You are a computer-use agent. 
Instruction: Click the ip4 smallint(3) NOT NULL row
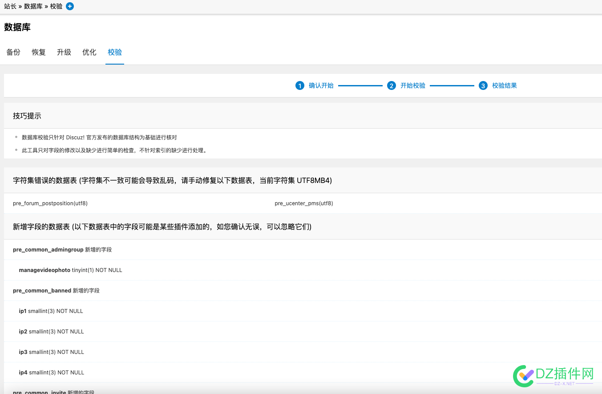pyautogui.click(x=303, y=373)
